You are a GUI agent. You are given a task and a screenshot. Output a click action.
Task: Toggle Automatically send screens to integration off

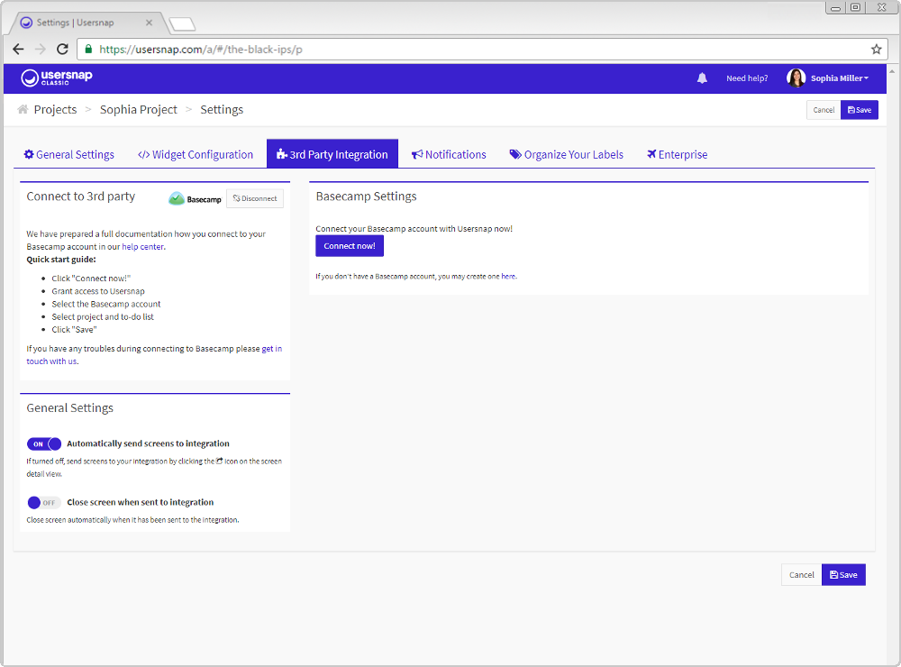tap(44, 443)
